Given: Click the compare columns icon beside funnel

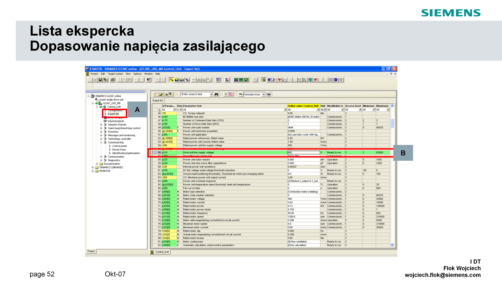Looking at the screenshot, I should [x=231, y=94].
